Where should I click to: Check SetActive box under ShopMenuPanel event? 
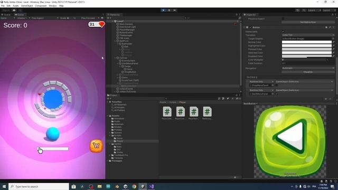[277, 85]
